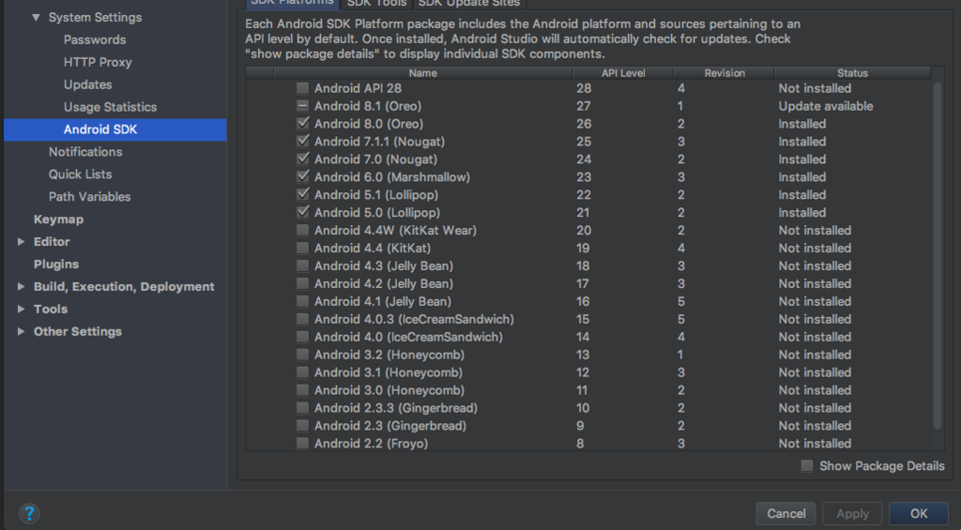Open Notifications settings page
Viewport: 961px width, 530px height.
[x=85, y=152]
